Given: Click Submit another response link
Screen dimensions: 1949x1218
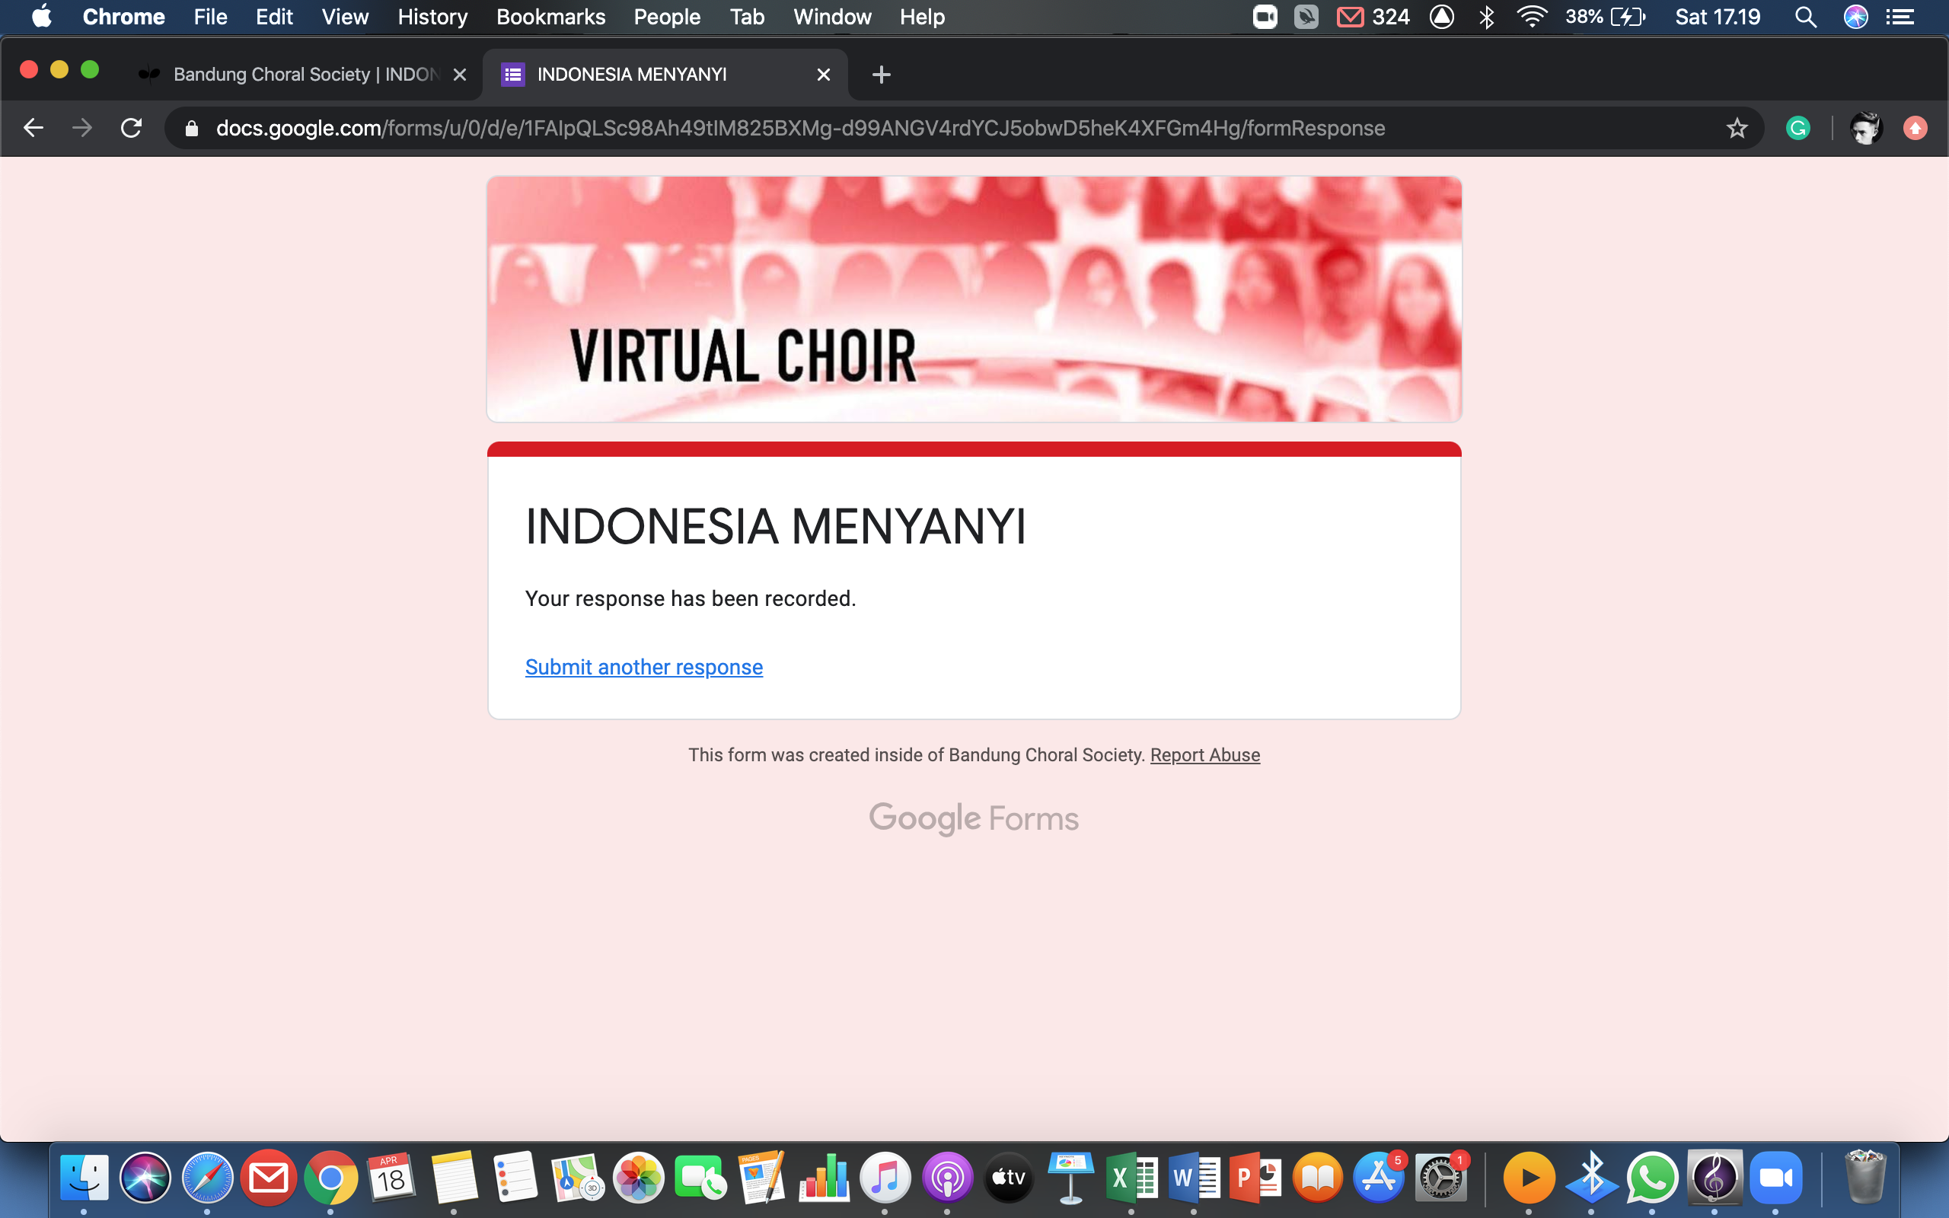Looking at the screenshot, I should coord(643,667).
